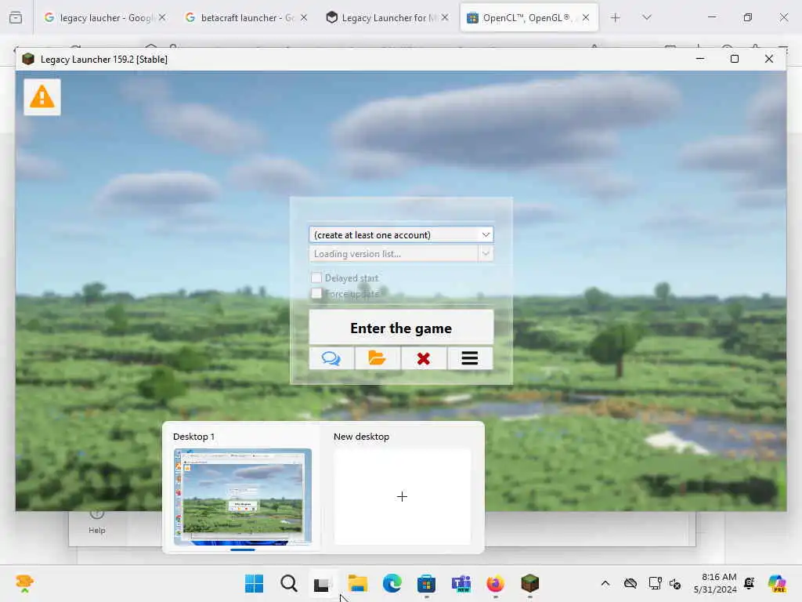802x602 pixels.
Task: Open the game folder via folder icon
Action: 378,358
